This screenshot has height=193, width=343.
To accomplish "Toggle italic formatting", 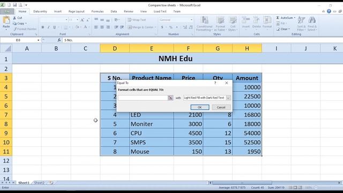I will [48, 27].
